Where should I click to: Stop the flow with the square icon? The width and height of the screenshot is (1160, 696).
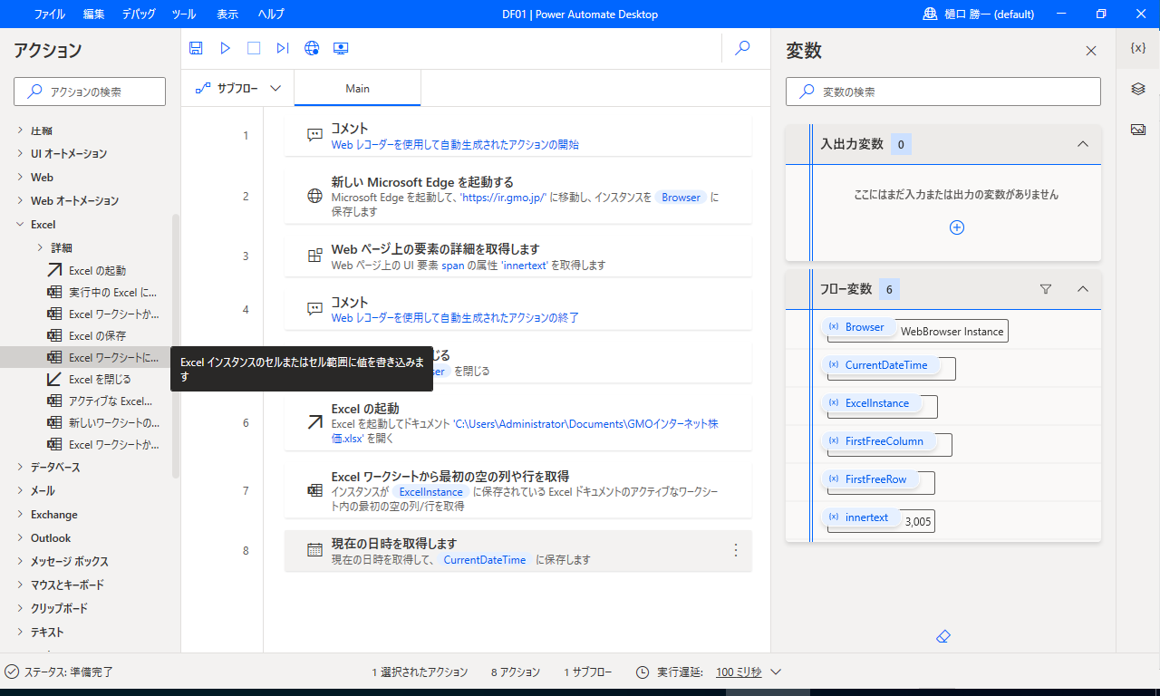[254, 48]
